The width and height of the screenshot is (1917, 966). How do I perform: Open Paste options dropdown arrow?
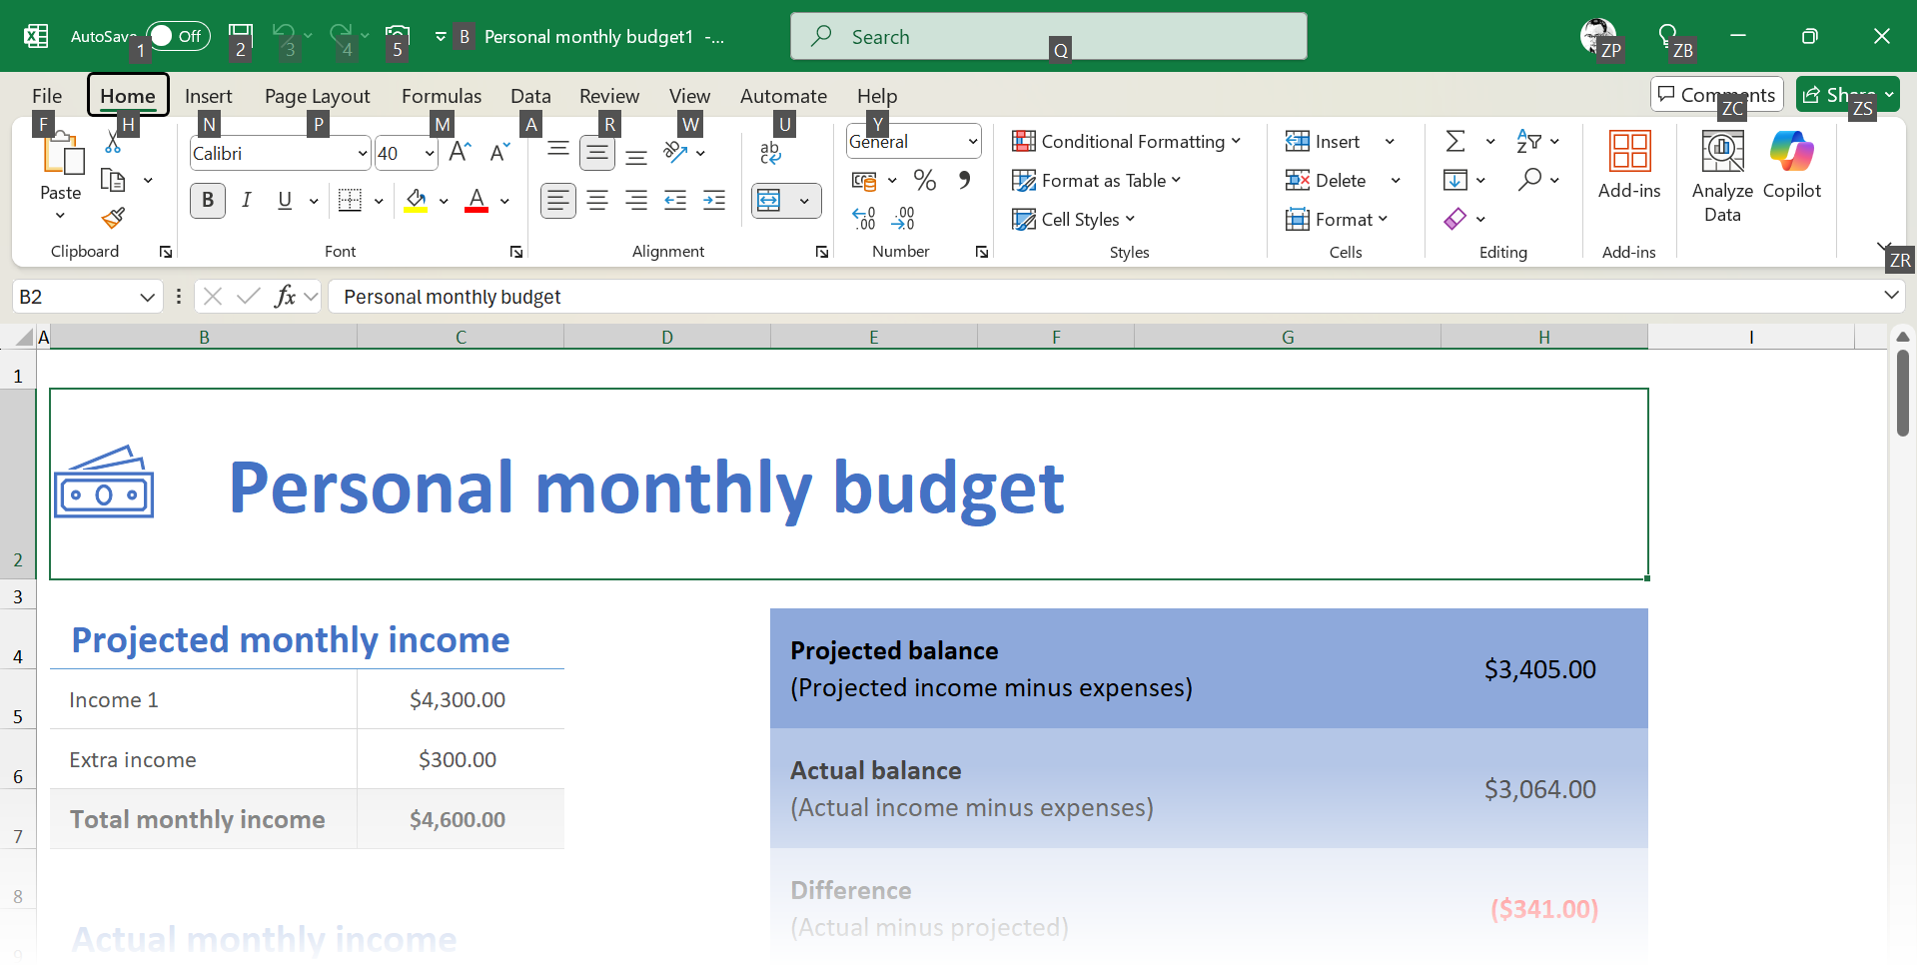(60, 216)
